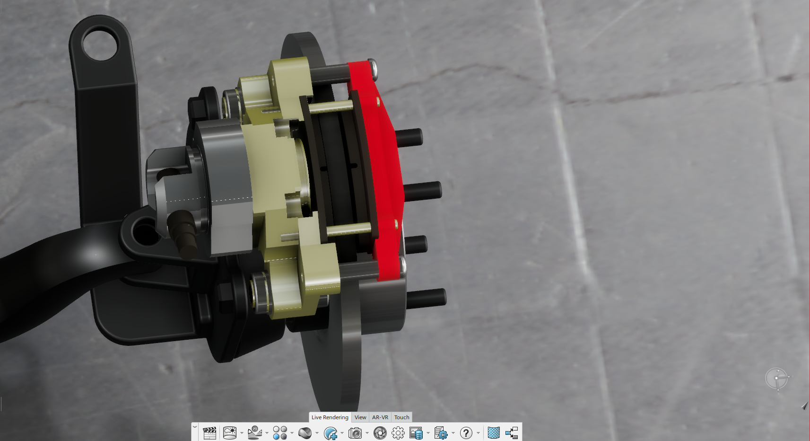The height and width of the screenshot is (441, 810).
Task: Select the Touch tab
Action: coord(402,417)
